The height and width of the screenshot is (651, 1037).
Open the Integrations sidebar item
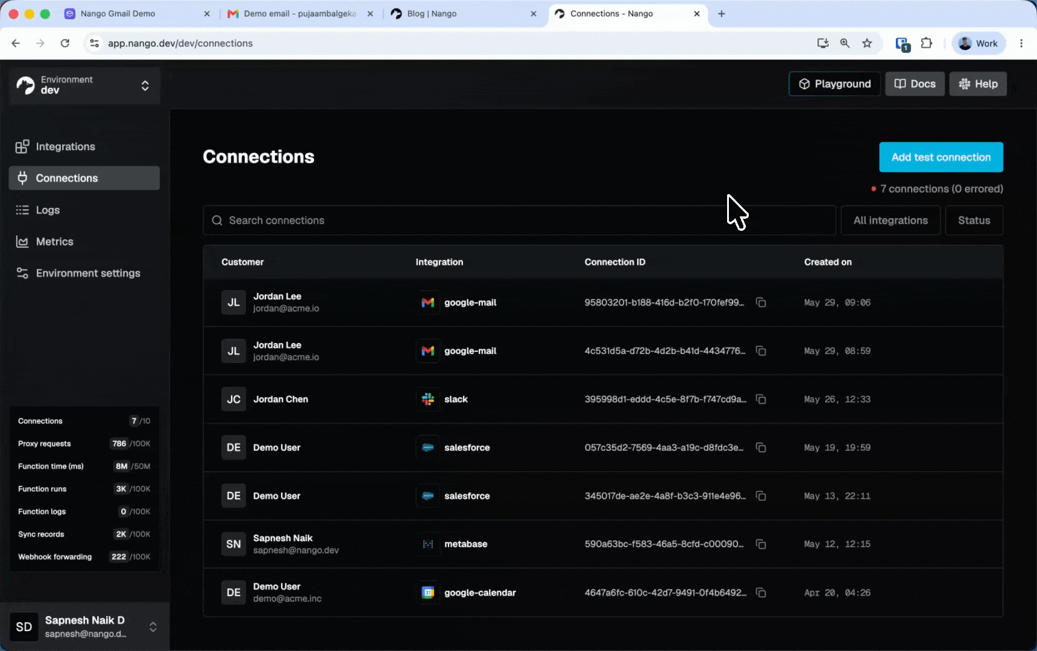pos(84,146)
